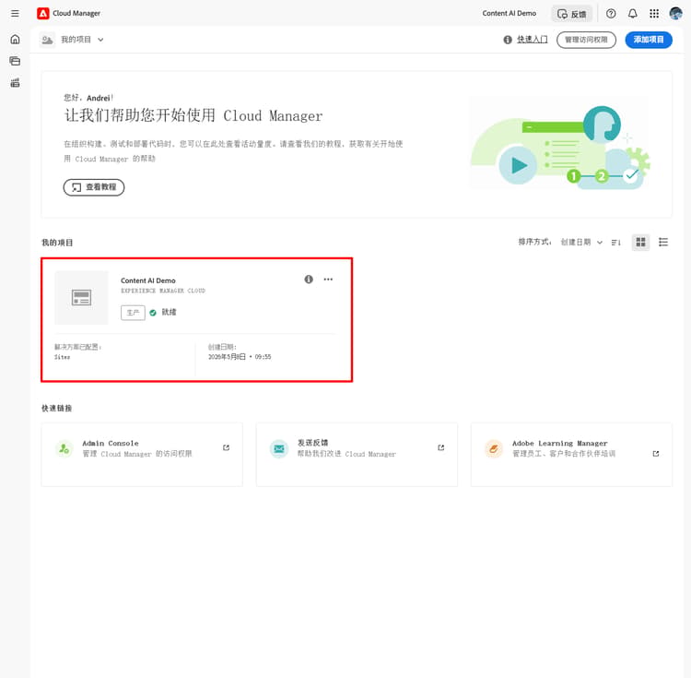Expand the 我的项目 dropdown chevron
Viewport: 691px width, 678px height.
pyautogui.click(x=100, y=40)
